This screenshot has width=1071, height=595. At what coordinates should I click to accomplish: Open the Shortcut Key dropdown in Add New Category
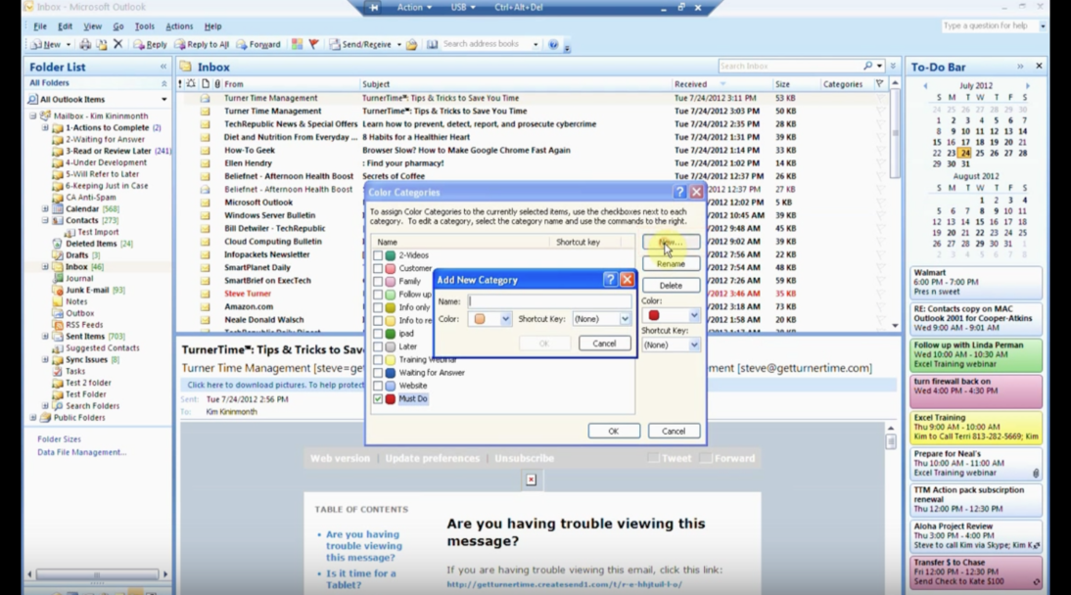click(x=625, y=319)
